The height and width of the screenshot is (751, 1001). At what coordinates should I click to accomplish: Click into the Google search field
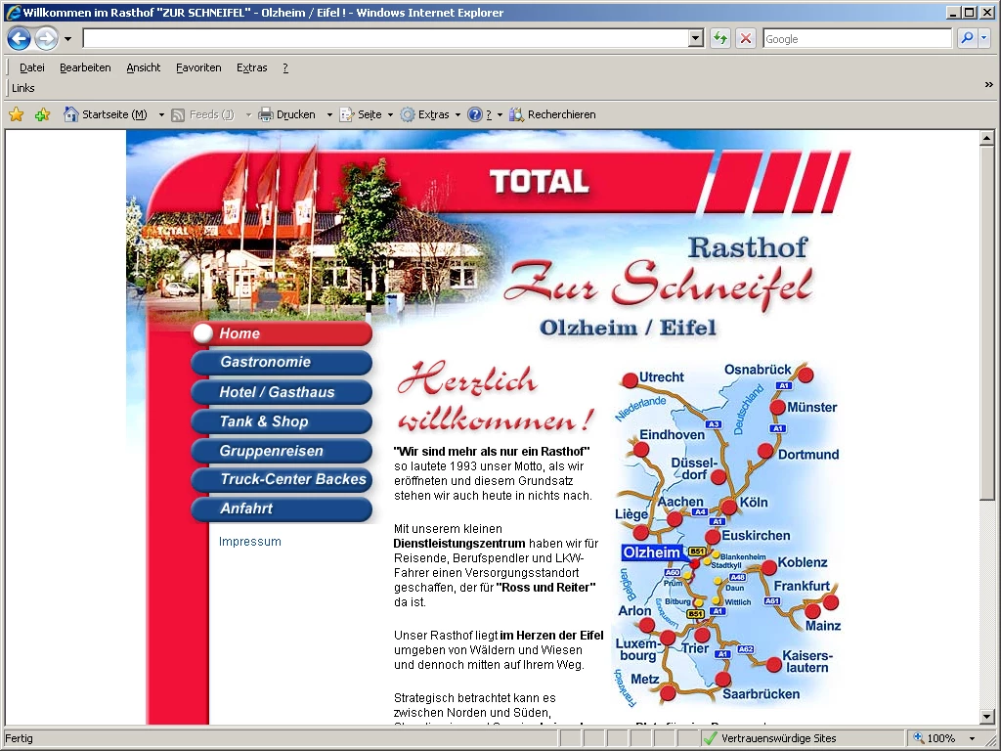[856, 38]
